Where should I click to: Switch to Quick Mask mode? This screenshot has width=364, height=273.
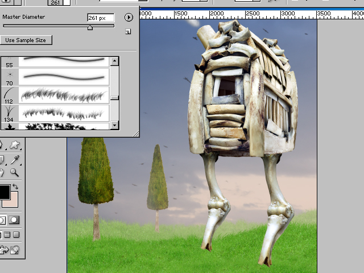click(x=14, y=220)
